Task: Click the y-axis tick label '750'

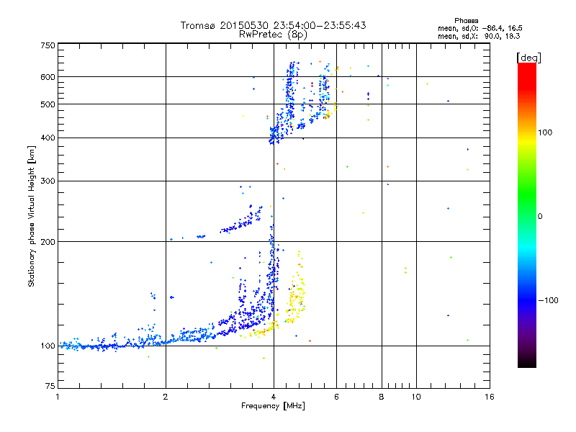Action: tap(48, 45)
